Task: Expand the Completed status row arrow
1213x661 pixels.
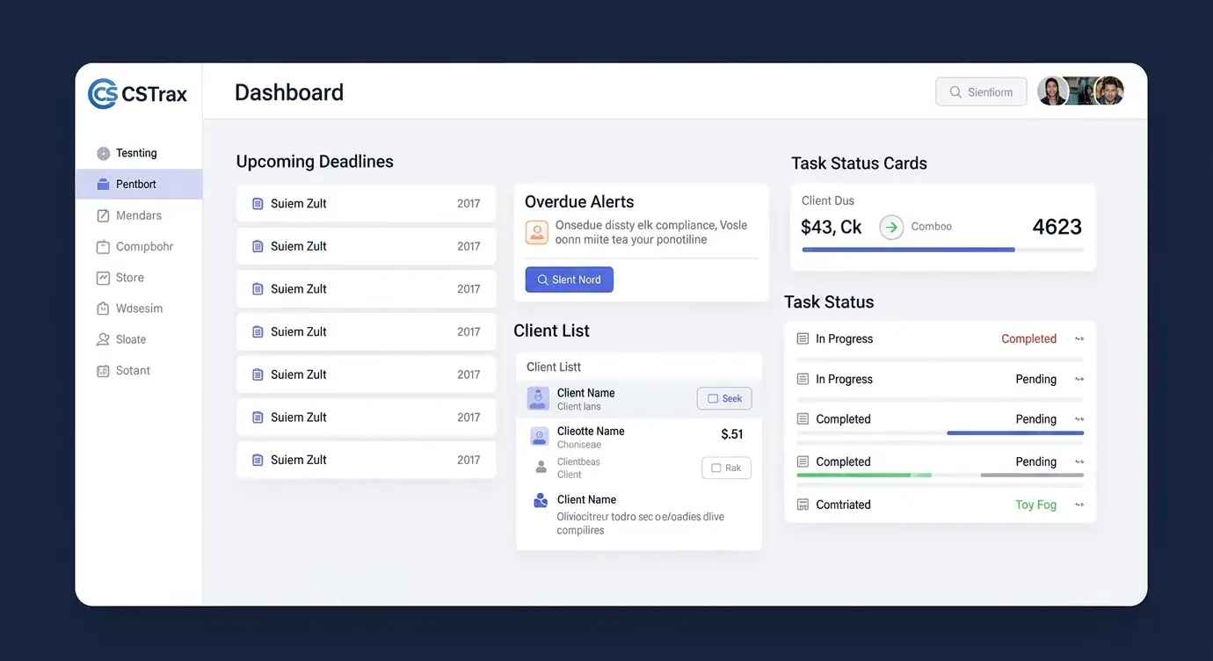Action: 1079,339
